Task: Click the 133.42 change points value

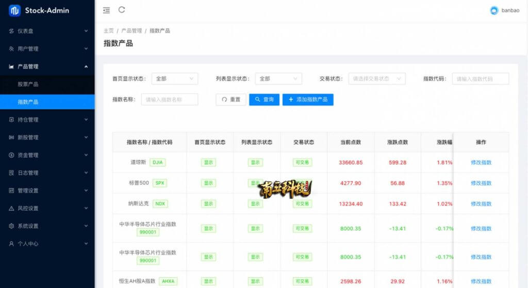Action: pyautogui.click(x=398, y=204)
